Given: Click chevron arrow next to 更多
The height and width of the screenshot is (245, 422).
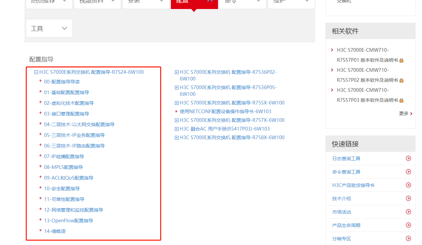Looking at the screenshot, I should 411,114.
